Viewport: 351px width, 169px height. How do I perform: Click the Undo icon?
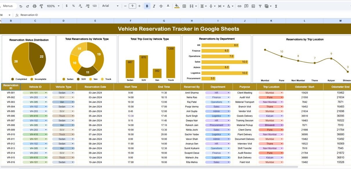[21, 6]
